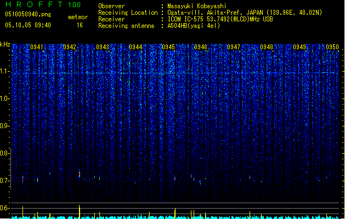
Task: Click the 0949 time marker
Action: point(299,47)
